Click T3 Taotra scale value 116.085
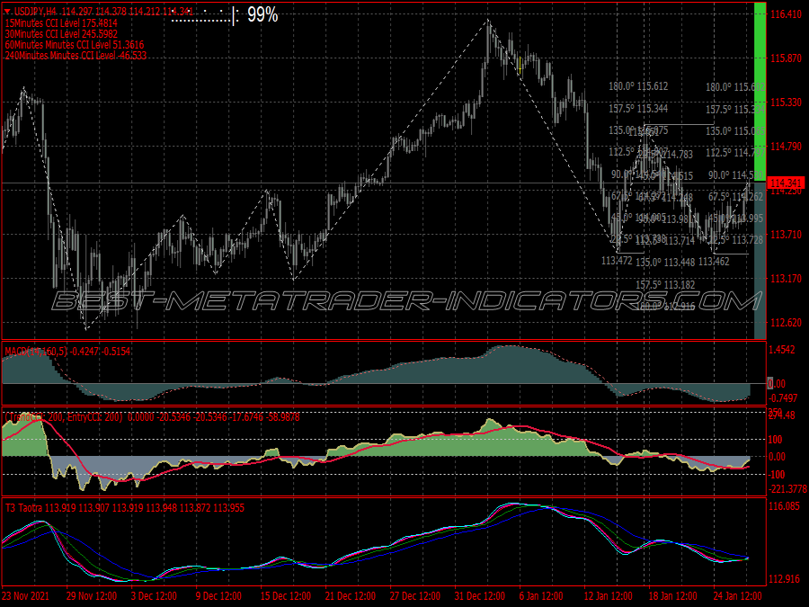809x607 pixels. pos(784,506)
